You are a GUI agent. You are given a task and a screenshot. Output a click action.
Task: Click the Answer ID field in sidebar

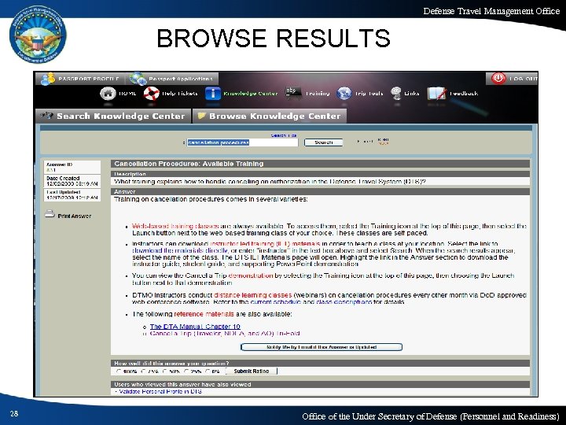[72, 167]
